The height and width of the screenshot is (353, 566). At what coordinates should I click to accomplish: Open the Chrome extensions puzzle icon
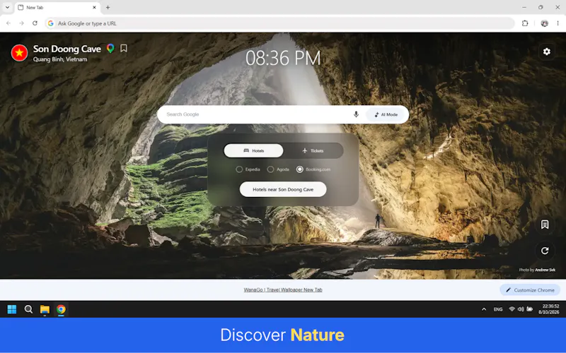point(525,23)
